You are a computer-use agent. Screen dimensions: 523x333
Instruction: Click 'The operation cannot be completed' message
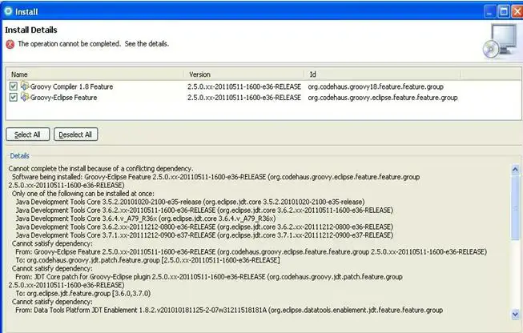[94, 44]
